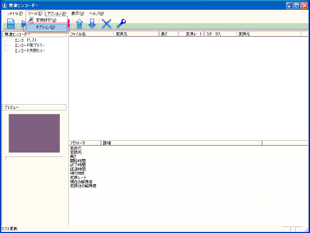Click the preview progress bar under thumbnail
The image size is (310, 233).
34,158
